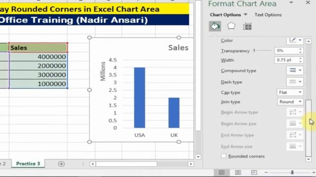Click the Transparency 0% input field
The width and height of the screenshot is (316, 177).
pyautogui.click(x=286, y=51)
